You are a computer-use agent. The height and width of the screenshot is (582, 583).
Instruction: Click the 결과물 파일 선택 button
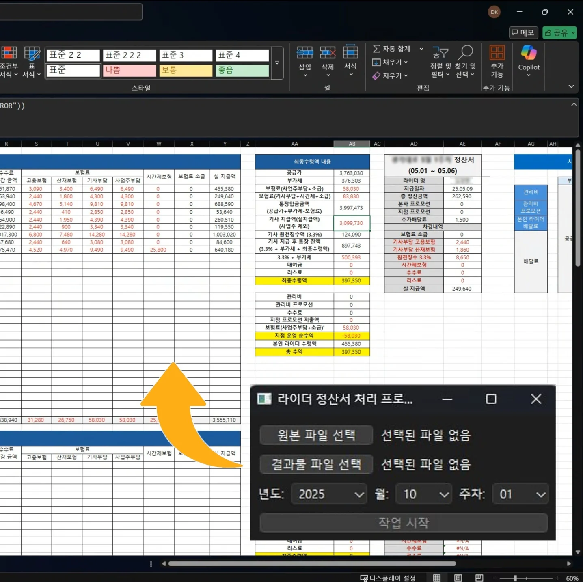point(316,464)
